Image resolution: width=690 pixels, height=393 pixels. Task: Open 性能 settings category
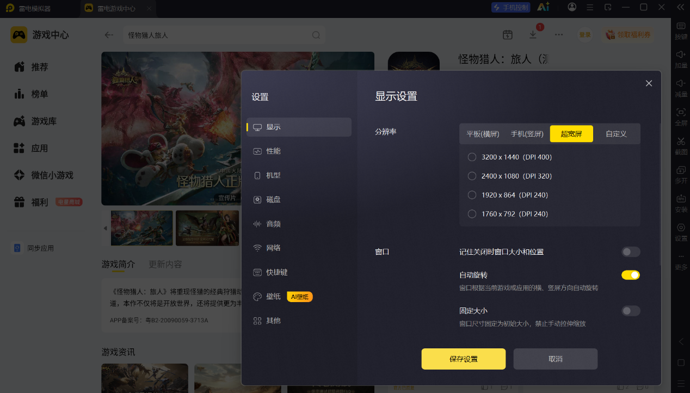point(299,151)
